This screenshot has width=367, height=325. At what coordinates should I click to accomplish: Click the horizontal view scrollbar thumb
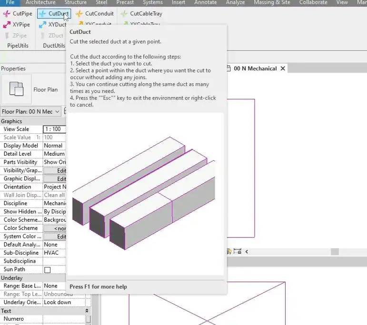335,252
